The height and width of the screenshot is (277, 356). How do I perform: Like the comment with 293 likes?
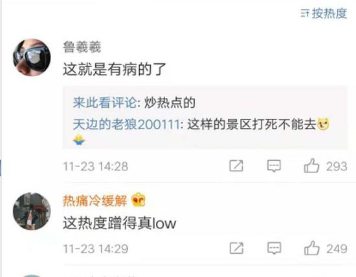[x=311, y=166]
